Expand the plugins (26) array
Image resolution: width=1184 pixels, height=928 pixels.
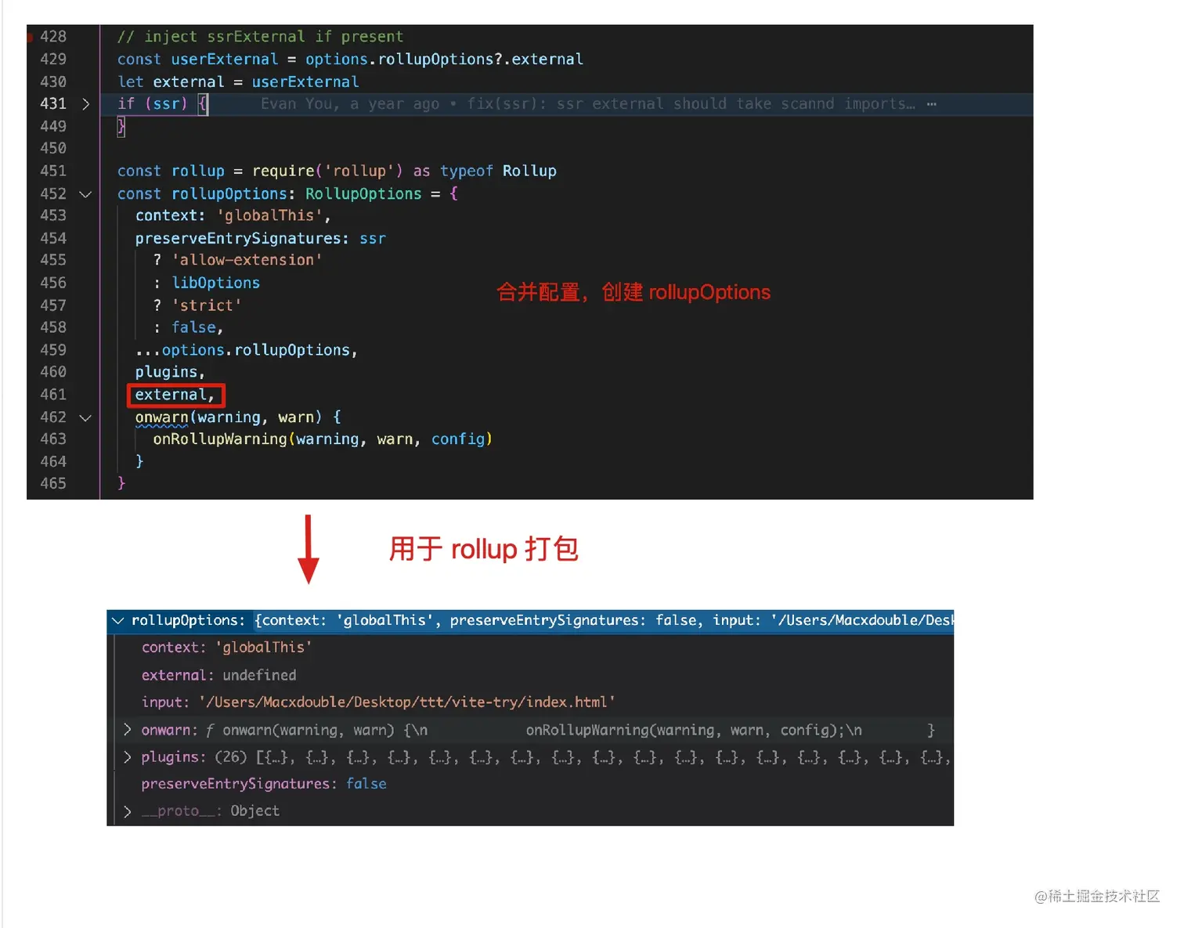(x=127, y=757)
